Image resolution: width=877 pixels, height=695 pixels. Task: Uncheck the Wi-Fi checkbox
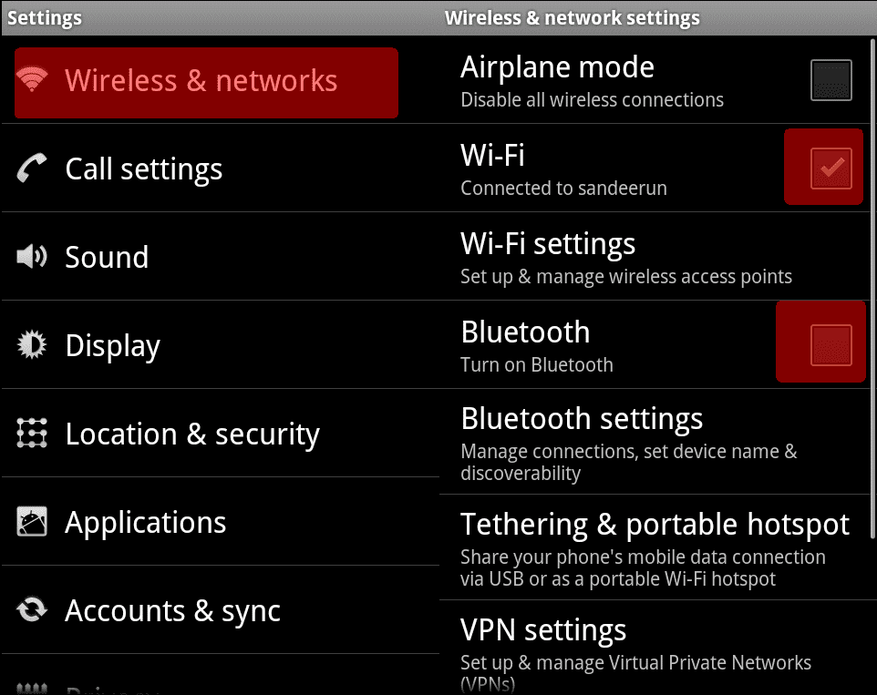point(831,168)
